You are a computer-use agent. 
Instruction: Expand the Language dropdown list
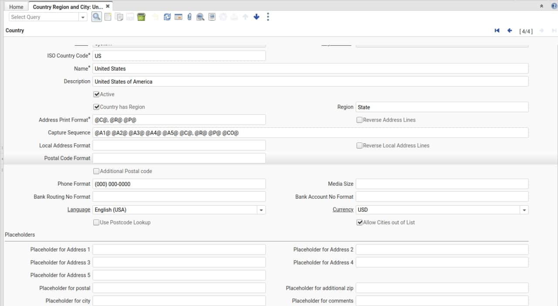click(x=261, y=210)
